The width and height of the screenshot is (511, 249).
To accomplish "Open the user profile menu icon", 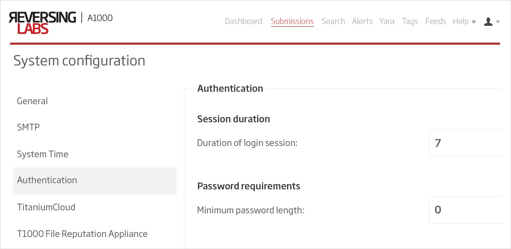I will coord(488,22).
